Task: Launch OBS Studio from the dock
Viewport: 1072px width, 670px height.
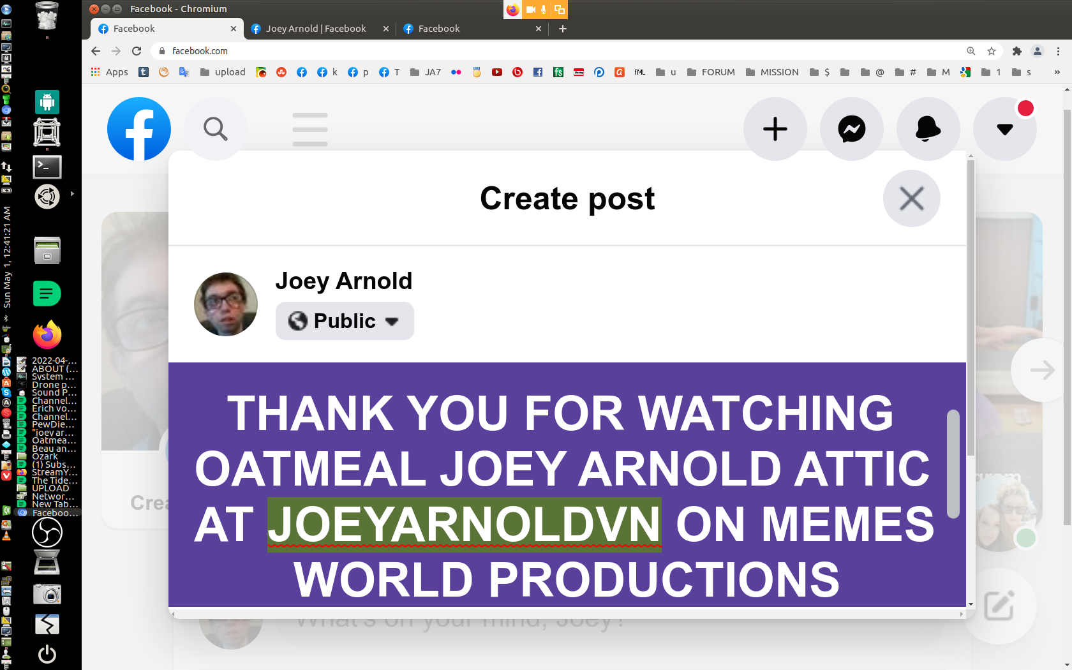Action: click(x=47, y=532)
